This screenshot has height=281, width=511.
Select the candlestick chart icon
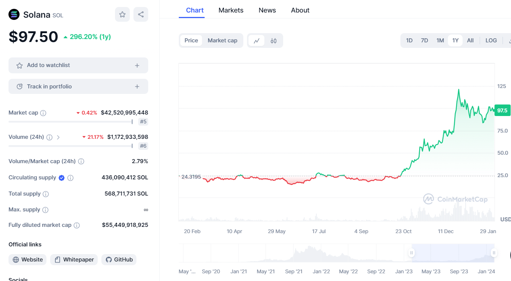[x=274, y=41]
